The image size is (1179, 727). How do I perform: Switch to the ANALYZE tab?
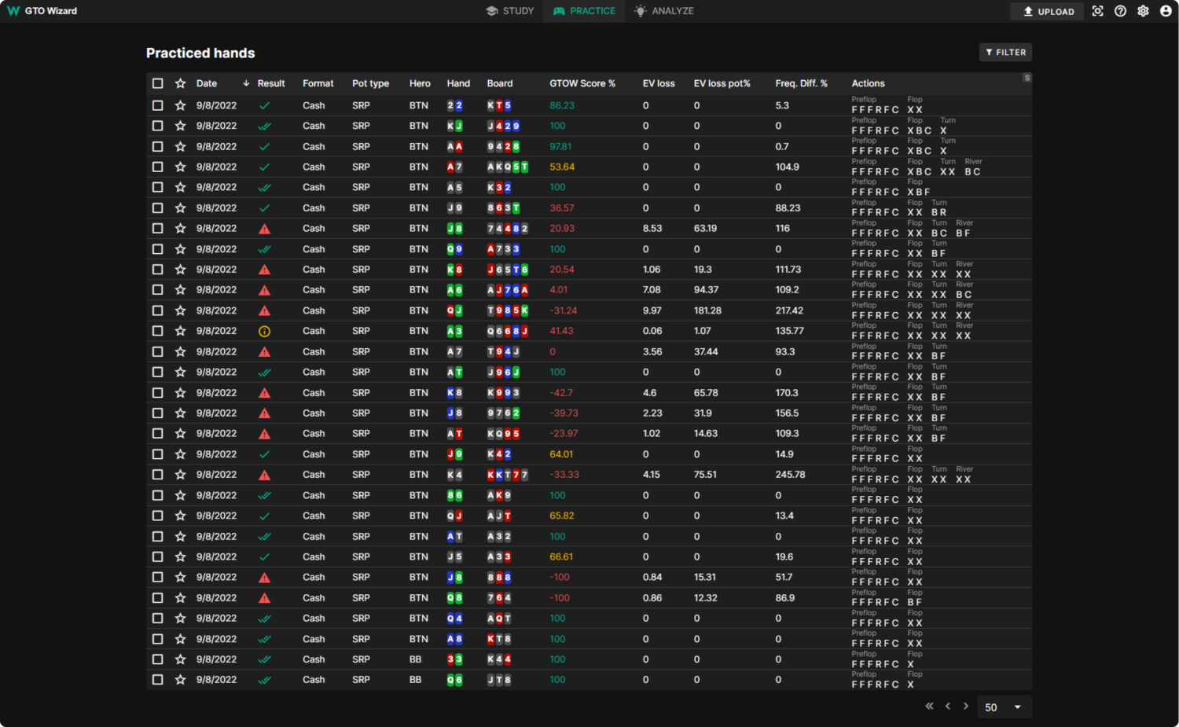664,11
